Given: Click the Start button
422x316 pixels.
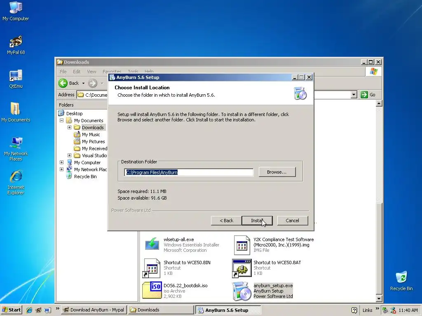Looking at the screenshot, I should (12, 310).
